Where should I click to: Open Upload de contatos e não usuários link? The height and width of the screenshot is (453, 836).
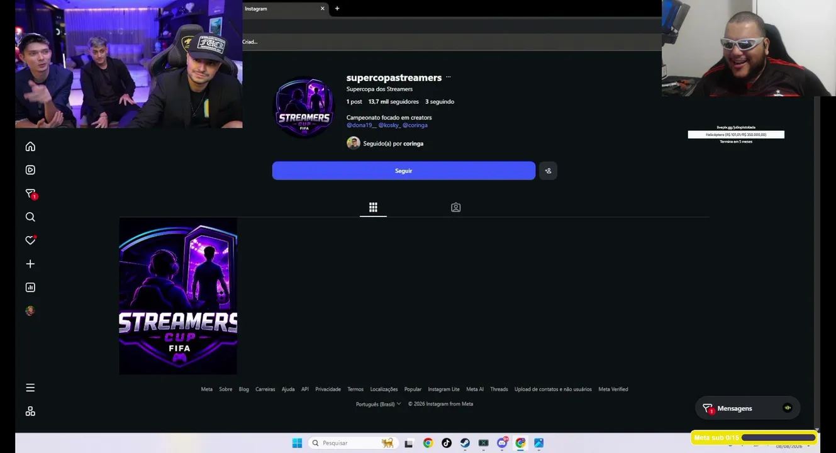pyautogui.click(x=553, y=389)
